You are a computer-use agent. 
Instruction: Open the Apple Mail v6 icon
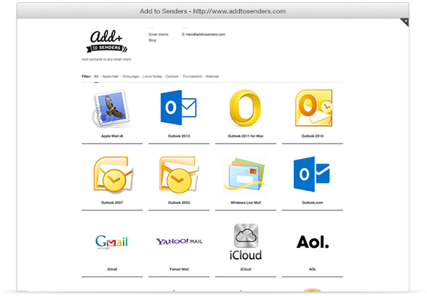pos(112,108)
